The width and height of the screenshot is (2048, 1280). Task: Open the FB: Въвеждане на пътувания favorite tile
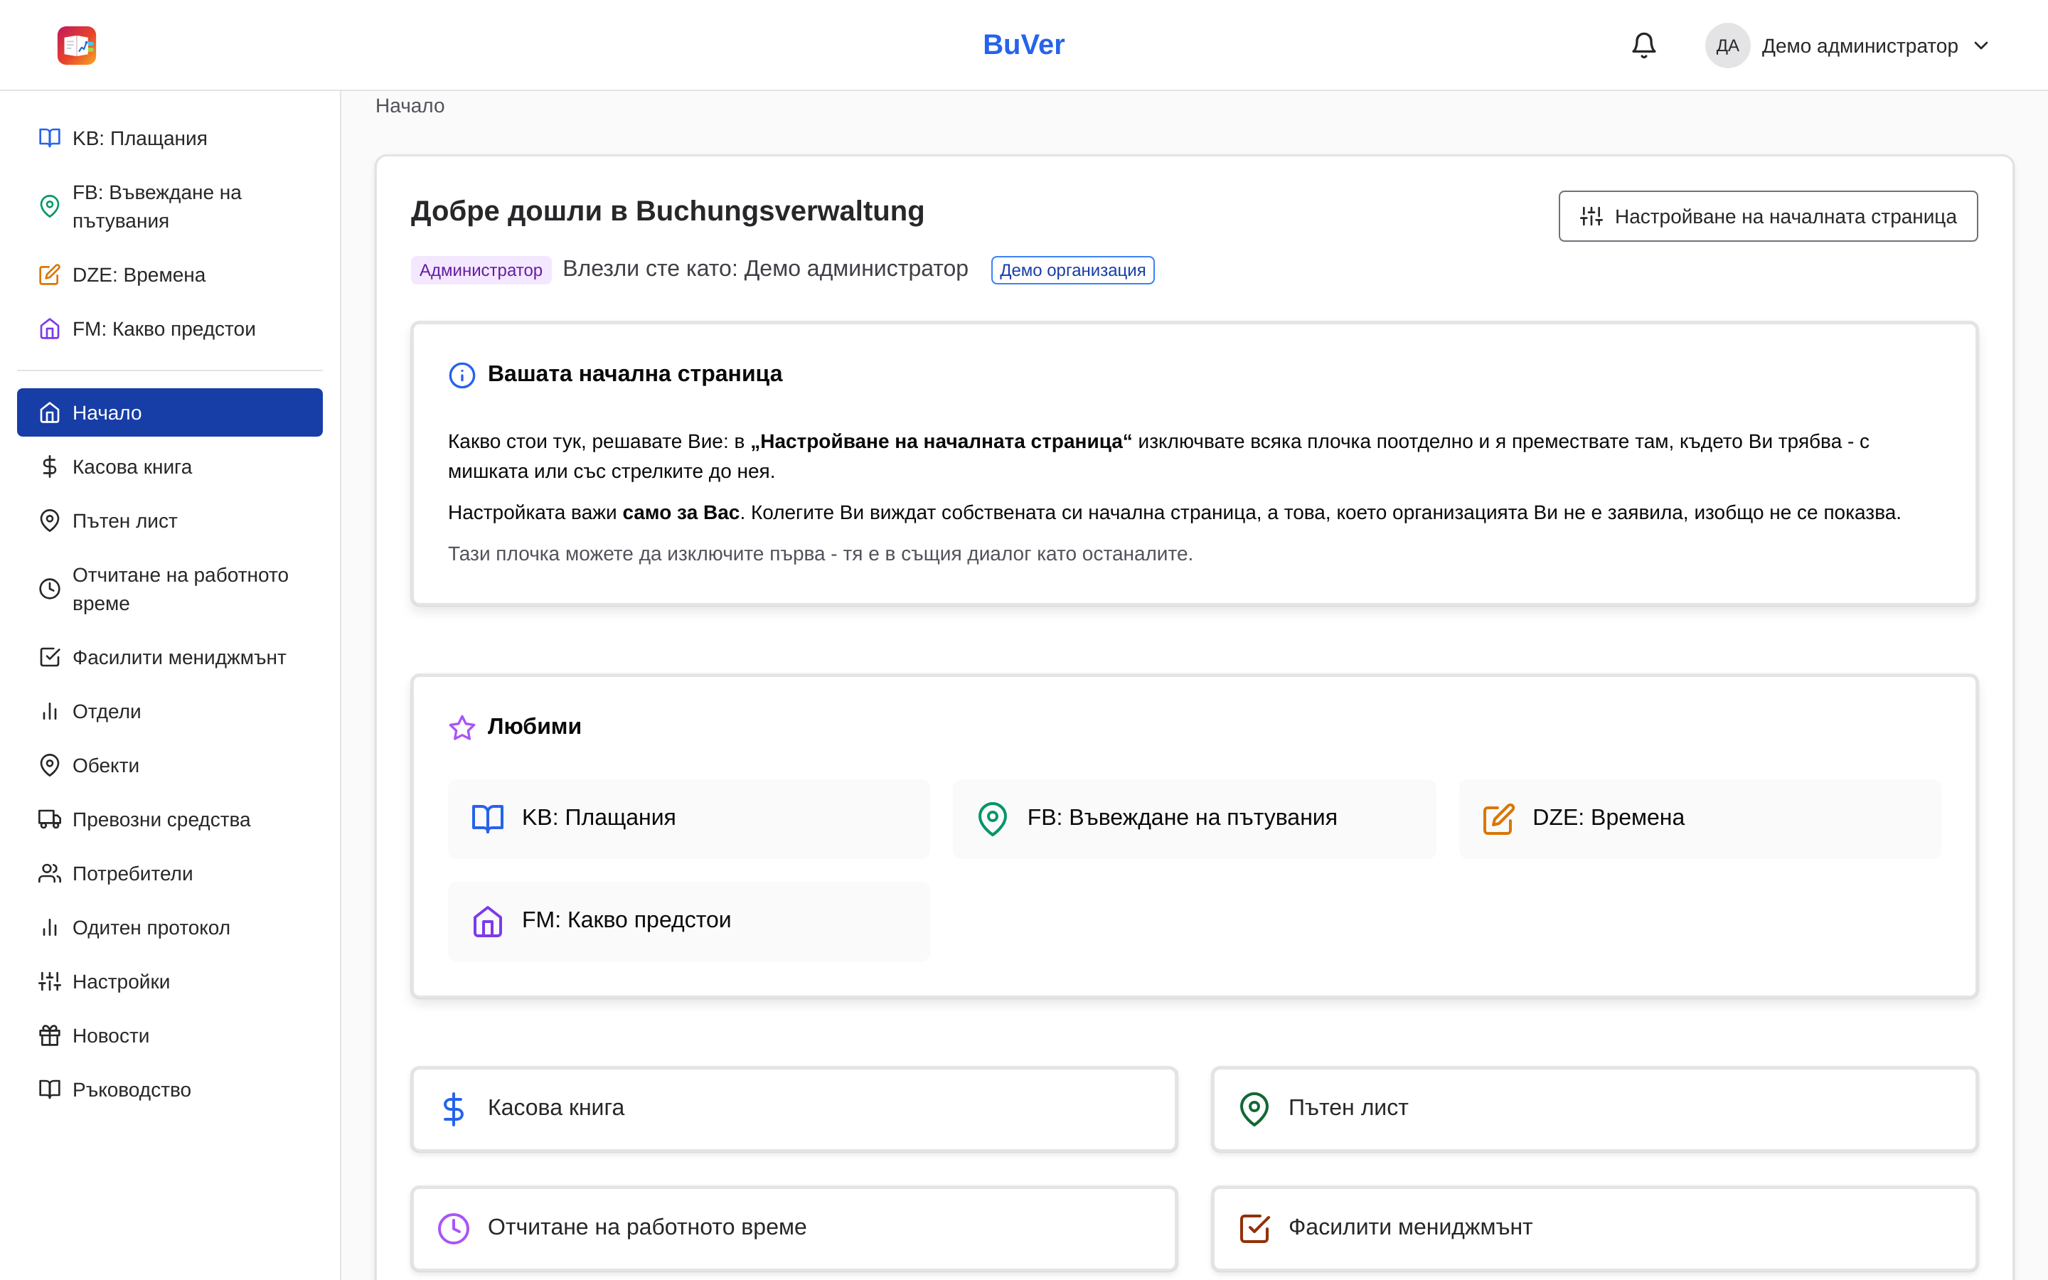tap(1194, 818)
